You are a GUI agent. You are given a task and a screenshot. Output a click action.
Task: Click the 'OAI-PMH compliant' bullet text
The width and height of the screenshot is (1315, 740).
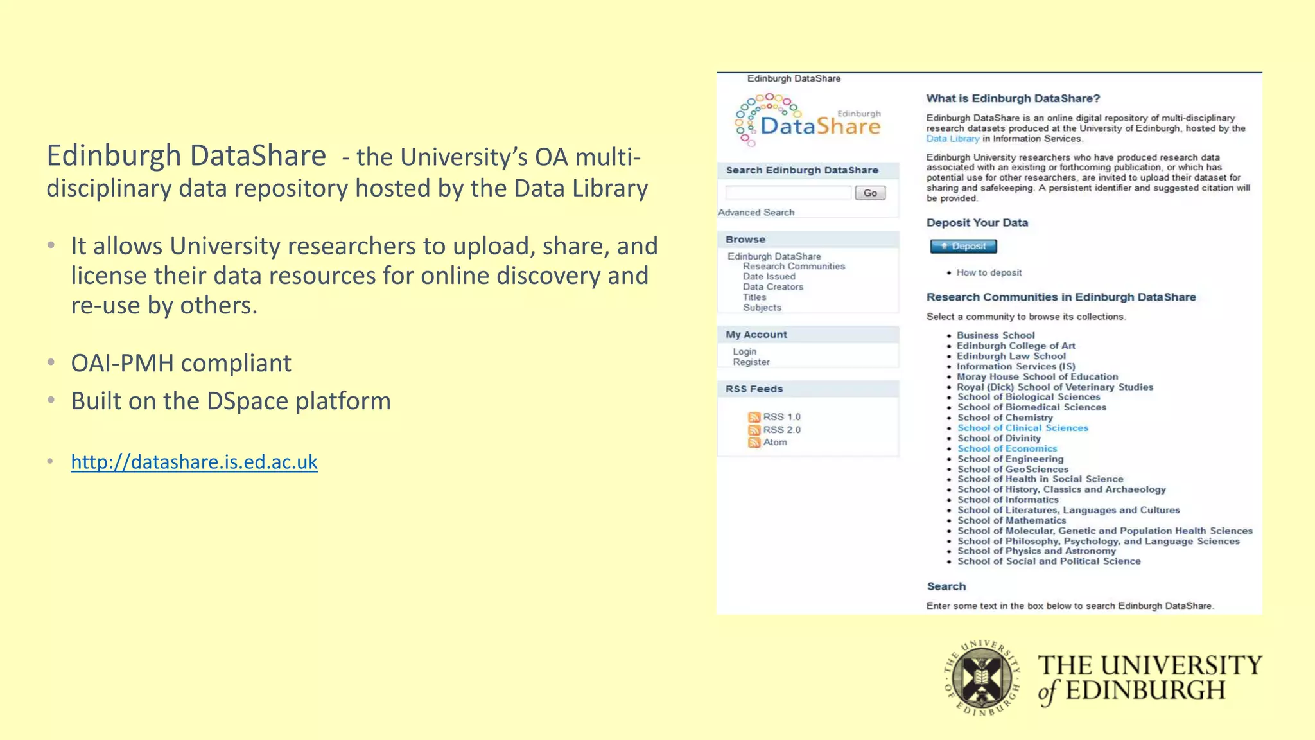click(181, 363)
